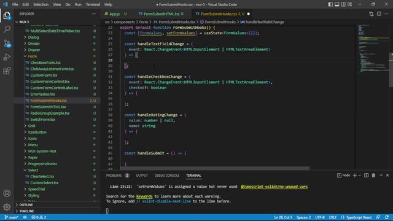
Task: Click the errors and warnings count in status bar
Action: 39,217
